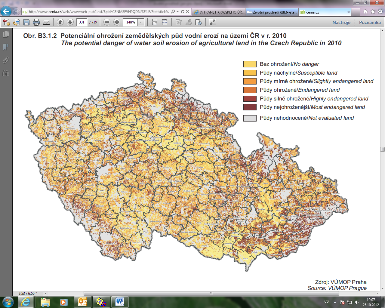This screenshot has height=308, width=385.
Task: Open the address bar search magnifier
Action: 173,12
